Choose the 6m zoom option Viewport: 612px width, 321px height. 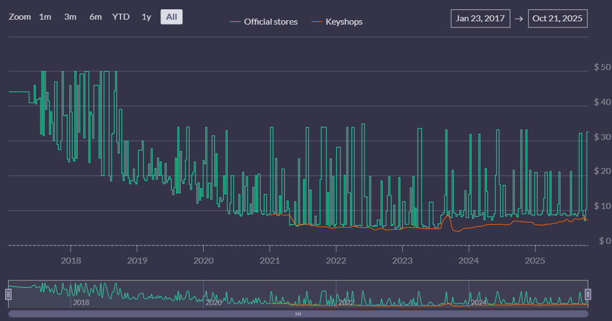coord(95,17)
